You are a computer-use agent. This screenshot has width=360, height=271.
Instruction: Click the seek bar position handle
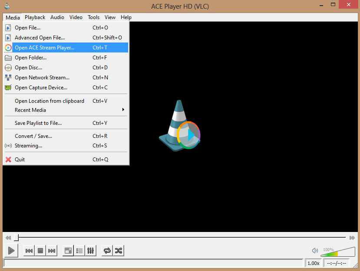click(x=17, y=238)
